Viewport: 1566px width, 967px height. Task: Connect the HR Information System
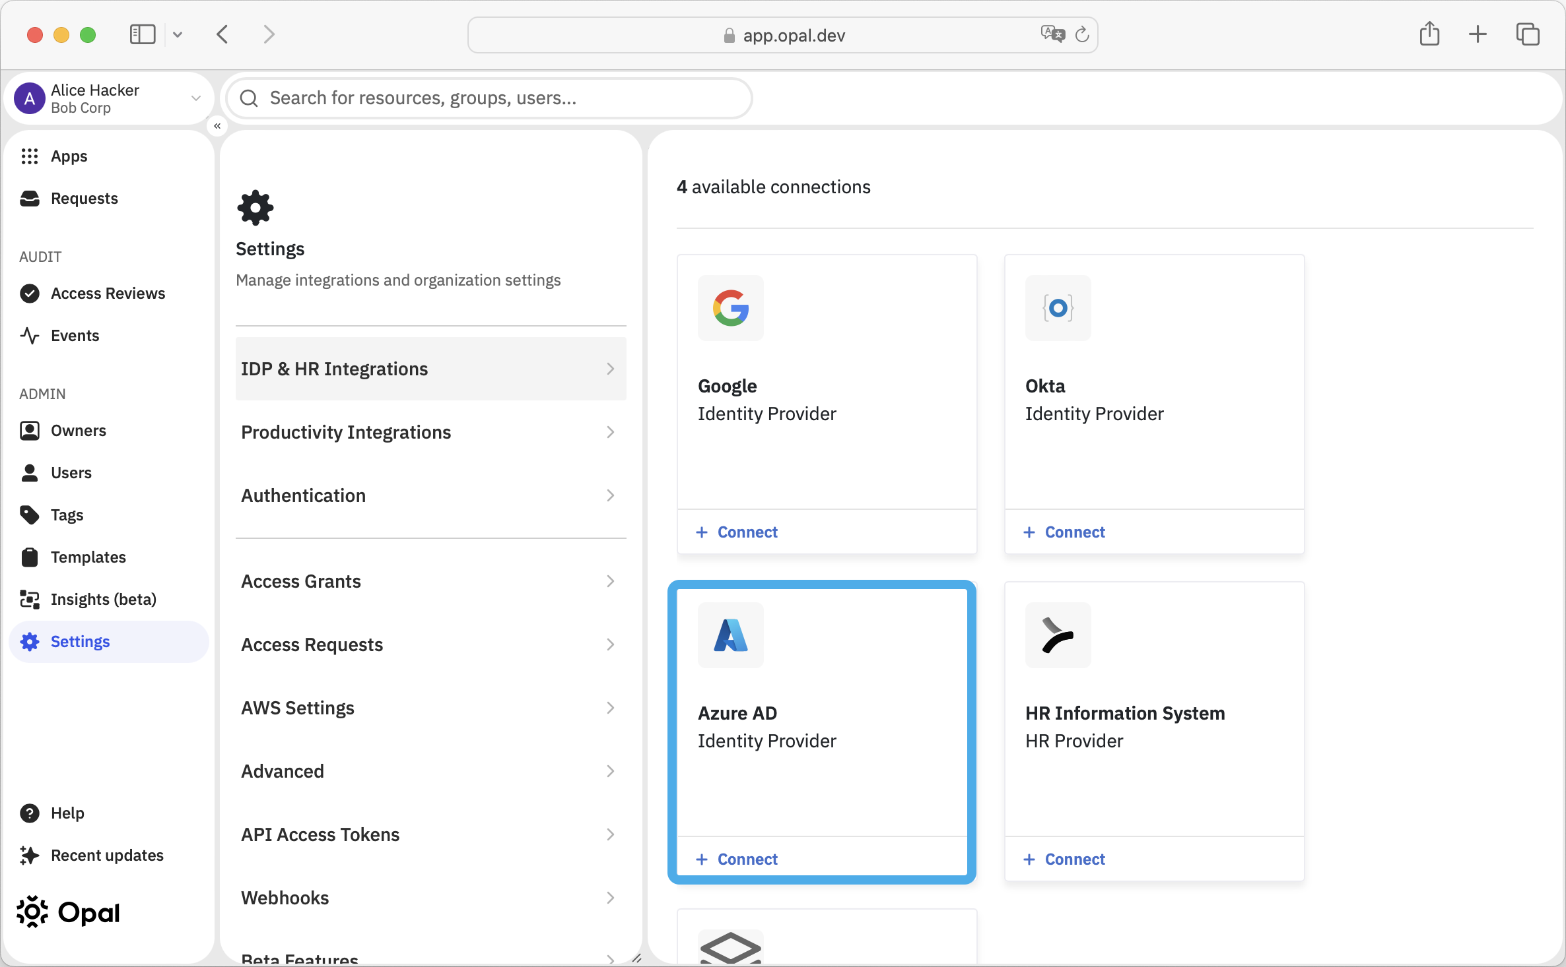point(1064,859)
